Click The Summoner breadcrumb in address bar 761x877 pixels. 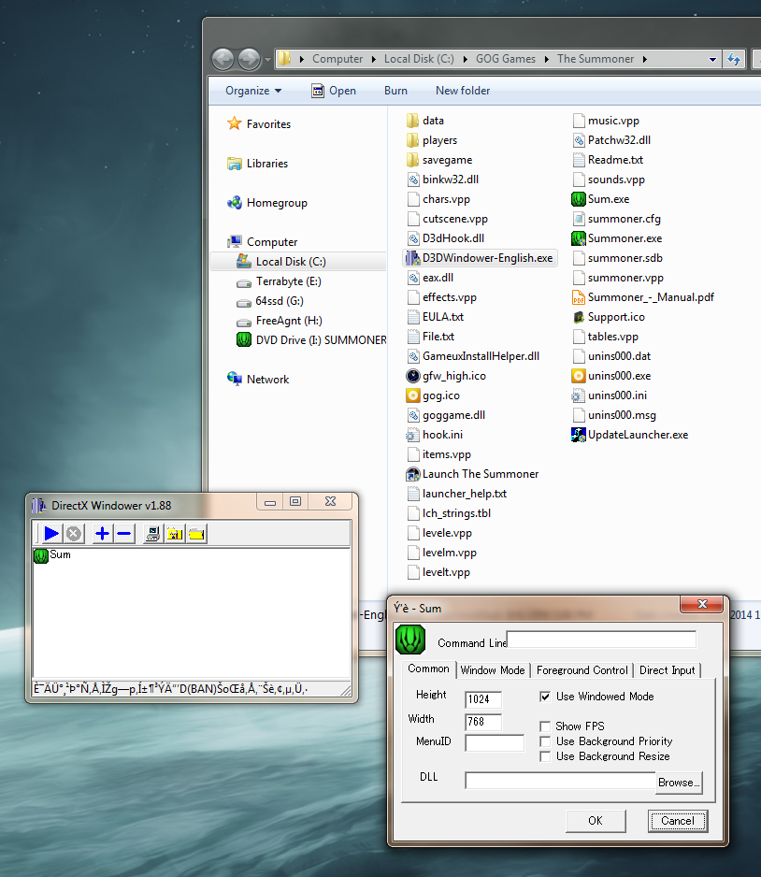coord(596,59)
